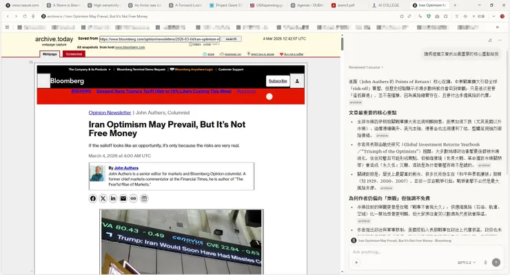Click the page vertical scrollbar thumb
The image size is (510, 275).
pos(342,44)
